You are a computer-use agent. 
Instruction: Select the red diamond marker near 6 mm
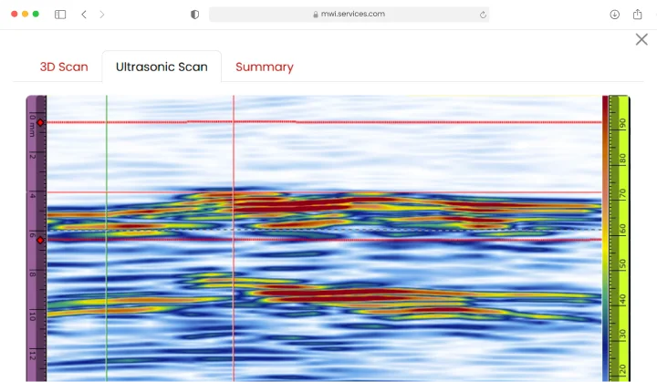(x=40, y=240)
